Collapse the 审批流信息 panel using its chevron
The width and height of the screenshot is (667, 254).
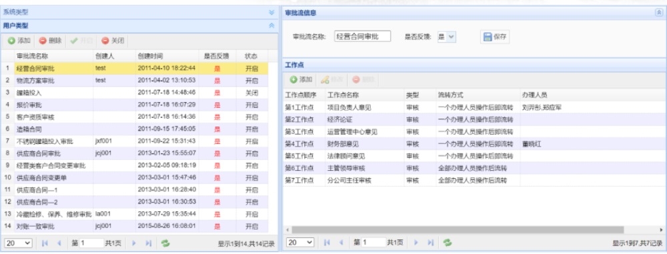[660, 13]
